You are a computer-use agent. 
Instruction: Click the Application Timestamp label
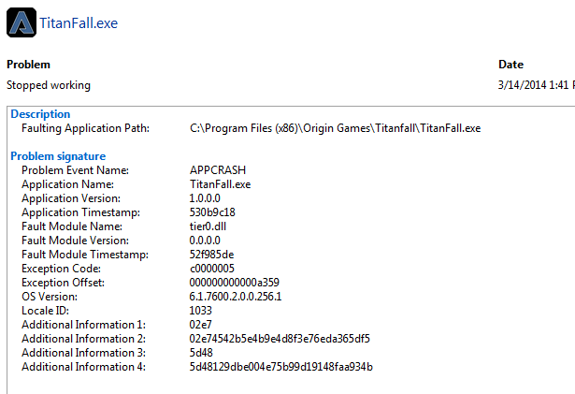click(80, 212)
